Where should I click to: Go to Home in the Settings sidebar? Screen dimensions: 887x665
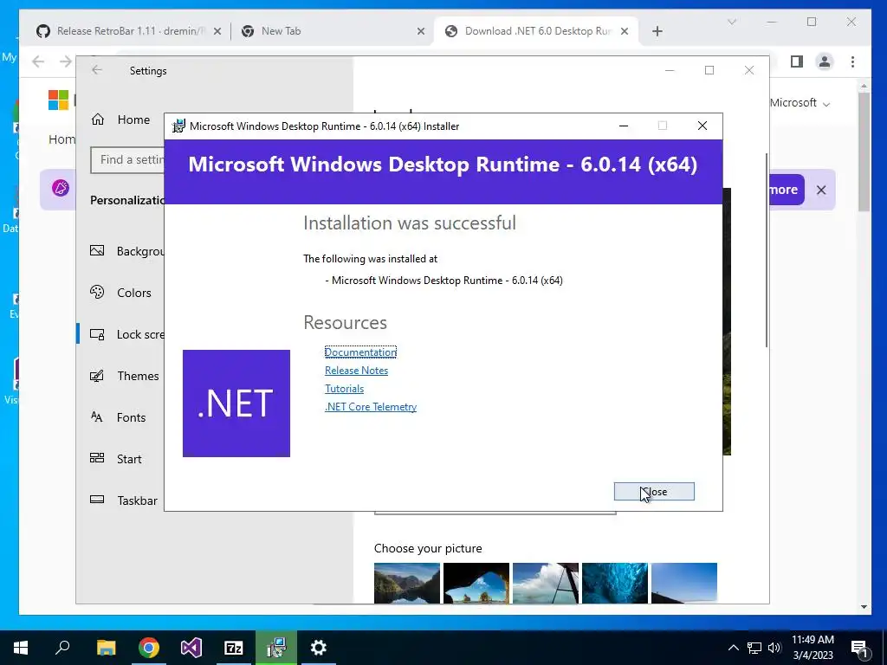click(120, 119)
